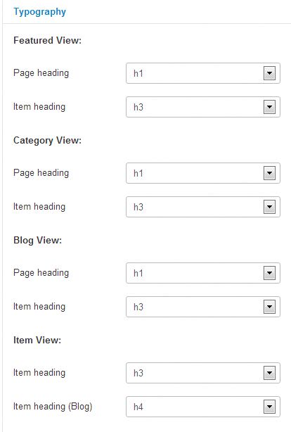Open the Typography tab heading
291x432 pixels.
coord(39,12)
